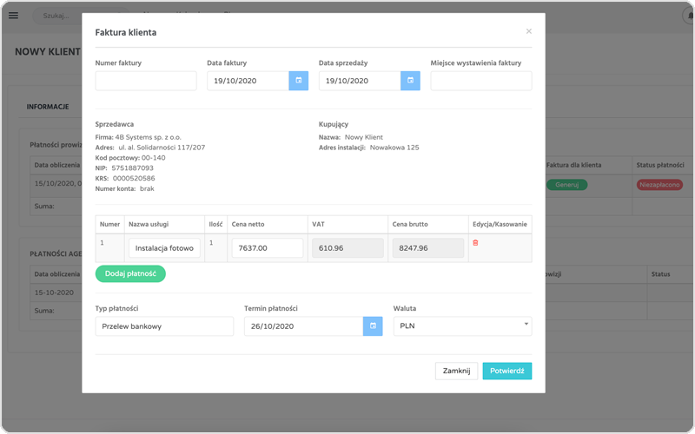Click the Miejsce wystawienia faktury field

(x=480, y=81)
